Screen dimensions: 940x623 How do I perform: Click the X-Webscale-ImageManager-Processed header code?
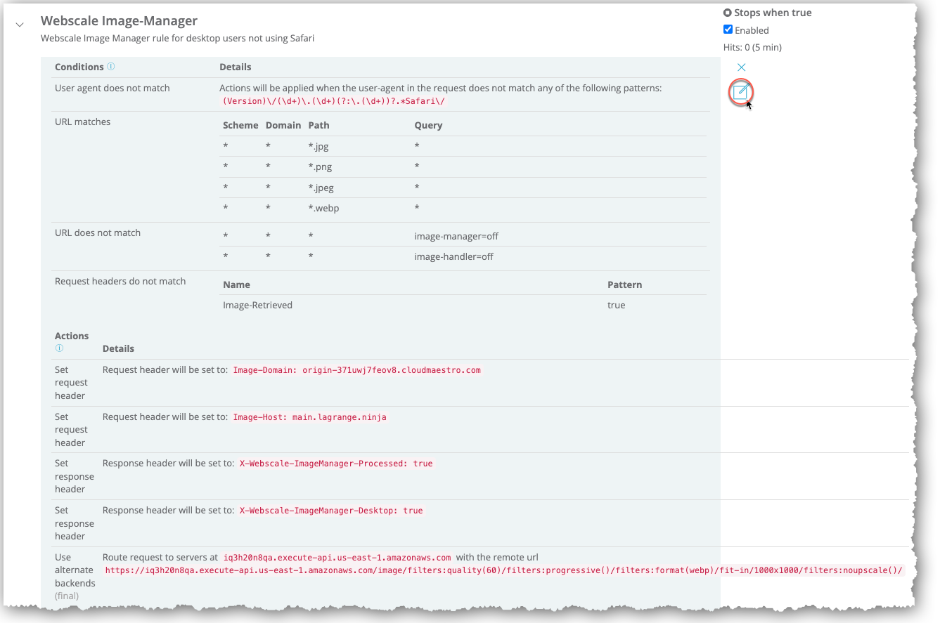click(x=335, y=464)
